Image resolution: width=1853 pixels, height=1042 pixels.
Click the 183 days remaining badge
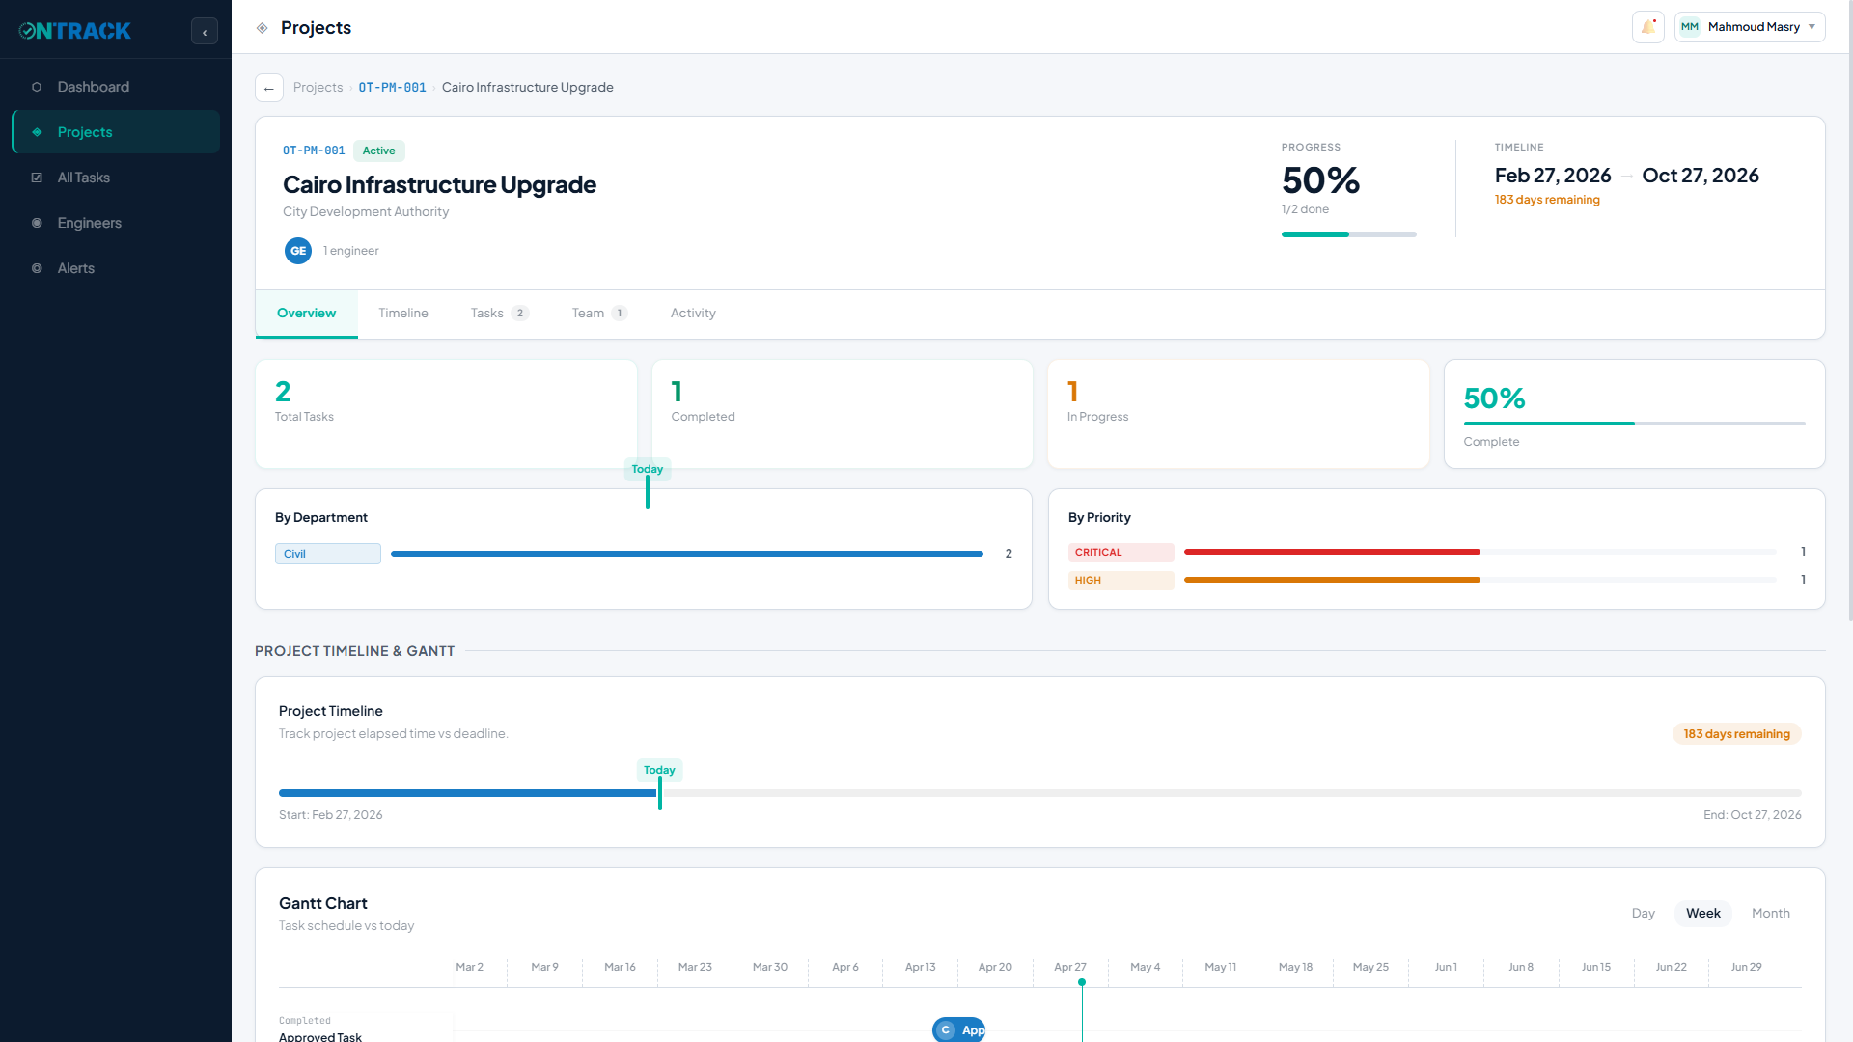[x=1736, y=734]
